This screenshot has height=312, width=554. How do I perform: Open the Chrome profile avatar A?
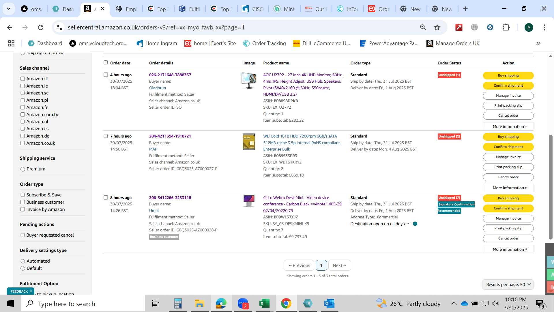(529, 27)
